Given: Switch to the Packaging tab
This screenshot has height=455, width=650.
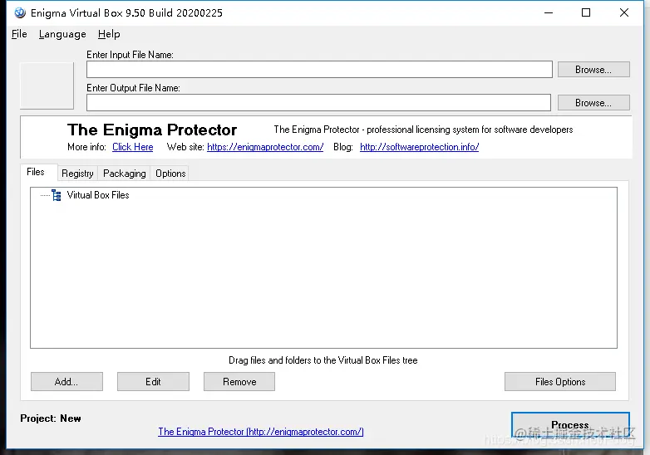Looking at the screenshot, I should [x=125, y=173].
